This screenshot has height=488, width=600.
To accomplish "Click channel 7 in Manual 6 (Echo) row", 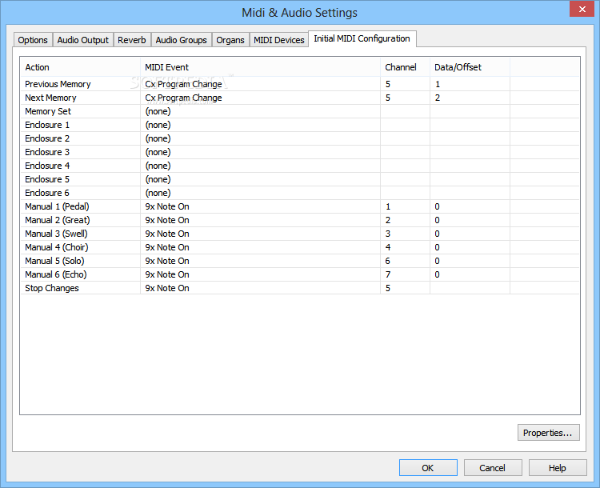I will [388, 274].
